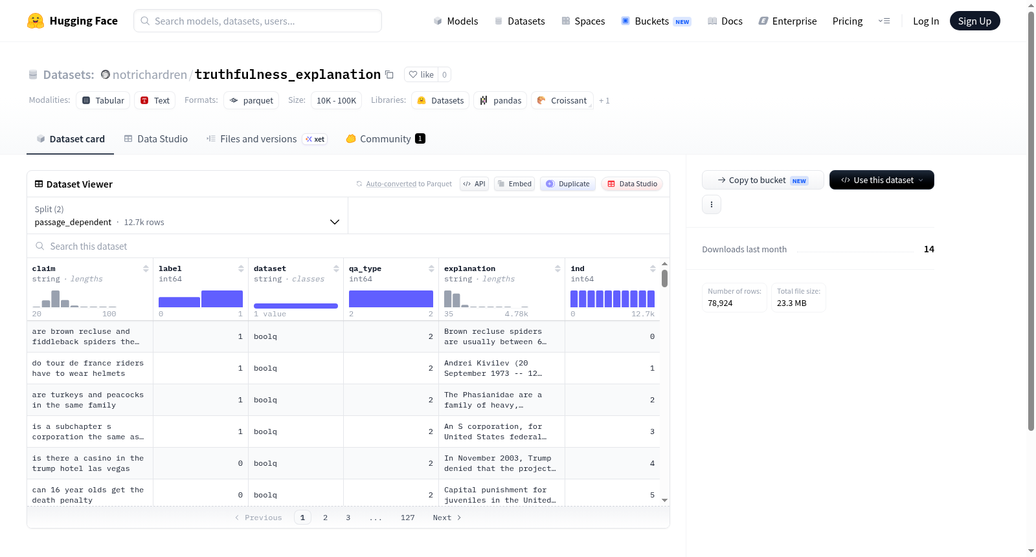Click the claim lengths histogram
Viewport: 1036px width, 557px height.
click(74, 299)
